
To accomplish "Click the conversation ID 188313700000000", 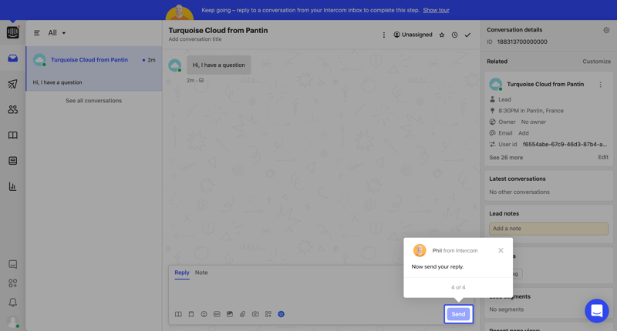I will 522,42.
